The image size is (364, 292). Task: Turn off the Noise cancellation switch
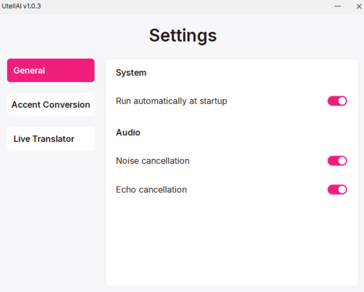pyautogui.click(x=337, y=161)
